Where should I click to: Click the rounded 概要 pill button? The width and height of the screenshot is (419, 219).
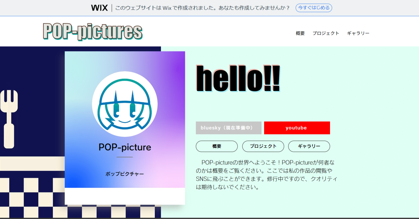point(217,146)
